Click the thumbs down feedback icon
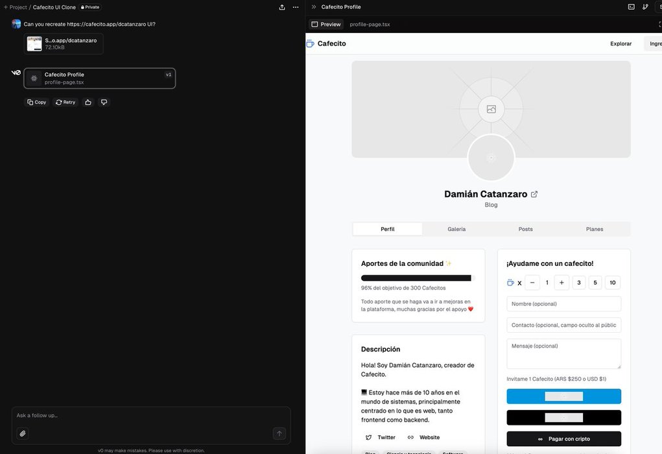Screen dimensions: 662x454 tap(104, 102)
